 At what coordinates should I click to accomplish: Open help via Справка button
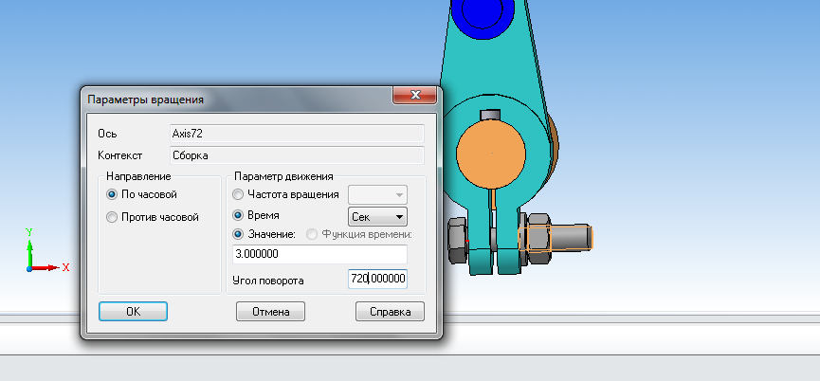coord(389,312)
